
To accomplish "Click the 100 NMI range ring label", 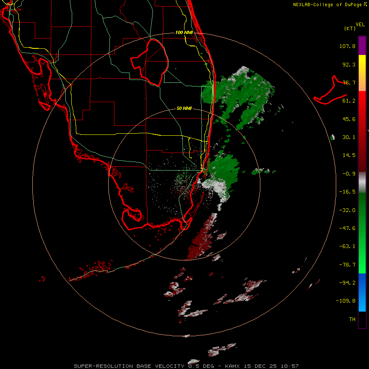I will coord(184,32).
